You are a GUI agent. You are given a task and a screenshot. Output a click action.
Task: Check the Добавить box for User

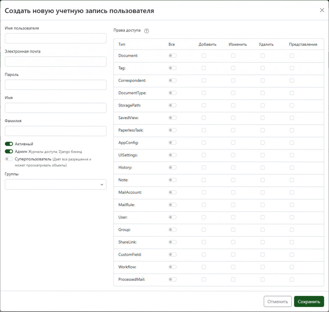(x=204, y=217)
